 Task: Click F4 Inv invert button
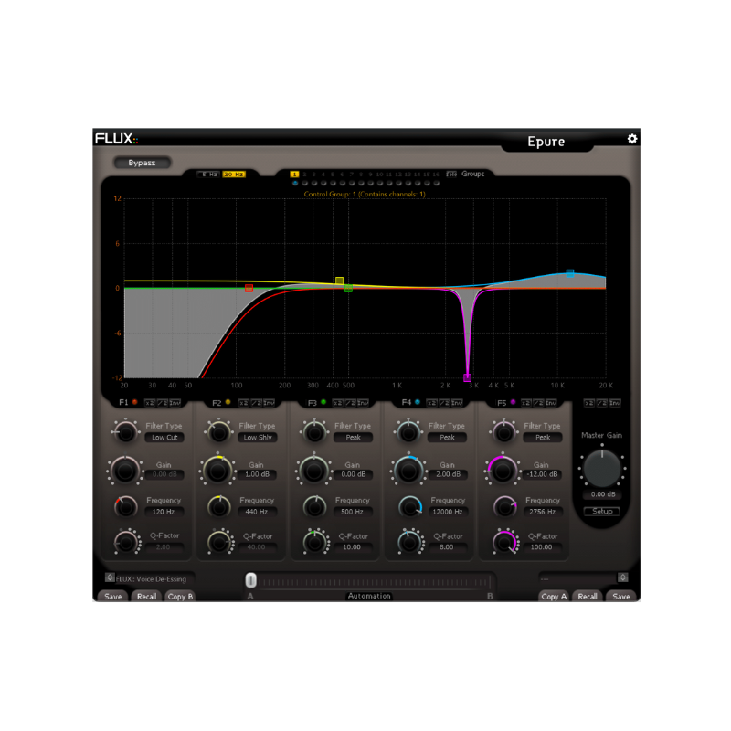pyautogui.click(x=457, y=403)
